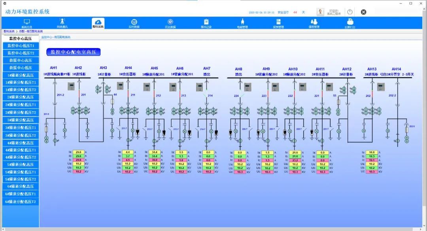Click the user avatar in the header

tap(320, 12)
